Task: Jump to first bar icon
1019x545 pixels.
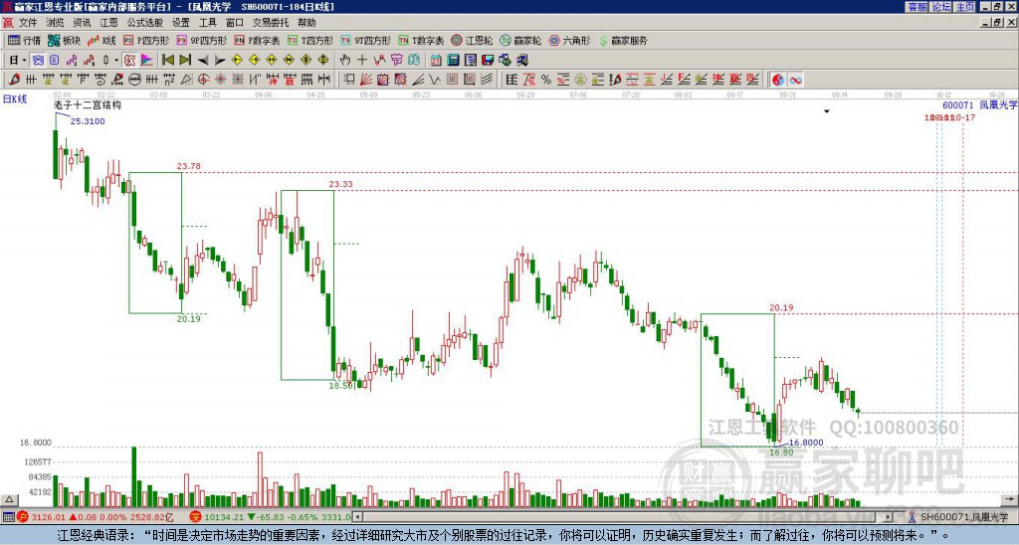Action: pyautogui.click(x=167, y=61)
